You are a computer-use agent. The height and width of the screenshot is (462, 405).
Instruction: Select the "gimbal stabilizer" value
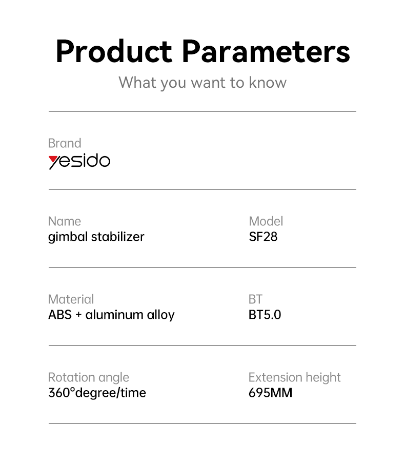point(96,237)
